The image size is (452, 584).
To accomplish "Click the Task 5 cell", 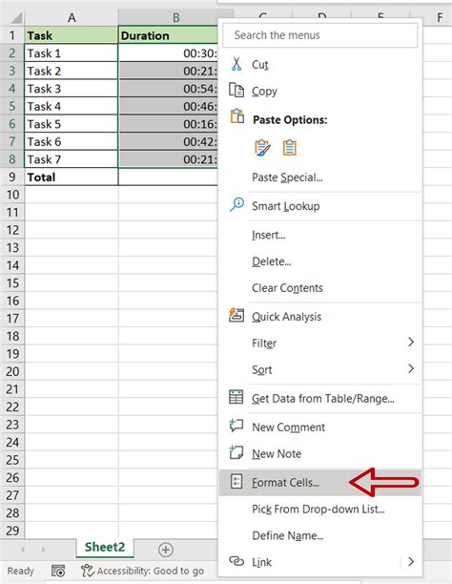I will [x=72, y=124].
